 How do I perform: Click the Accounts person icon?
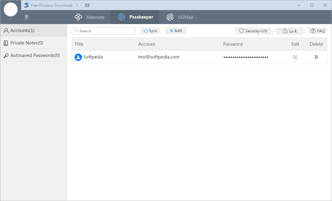pyautogui.click(x=6, y=30)
